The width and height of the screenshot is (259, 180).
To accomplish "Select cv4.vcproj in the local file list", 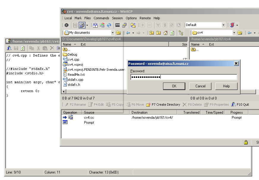I will (x=73, y=65).
